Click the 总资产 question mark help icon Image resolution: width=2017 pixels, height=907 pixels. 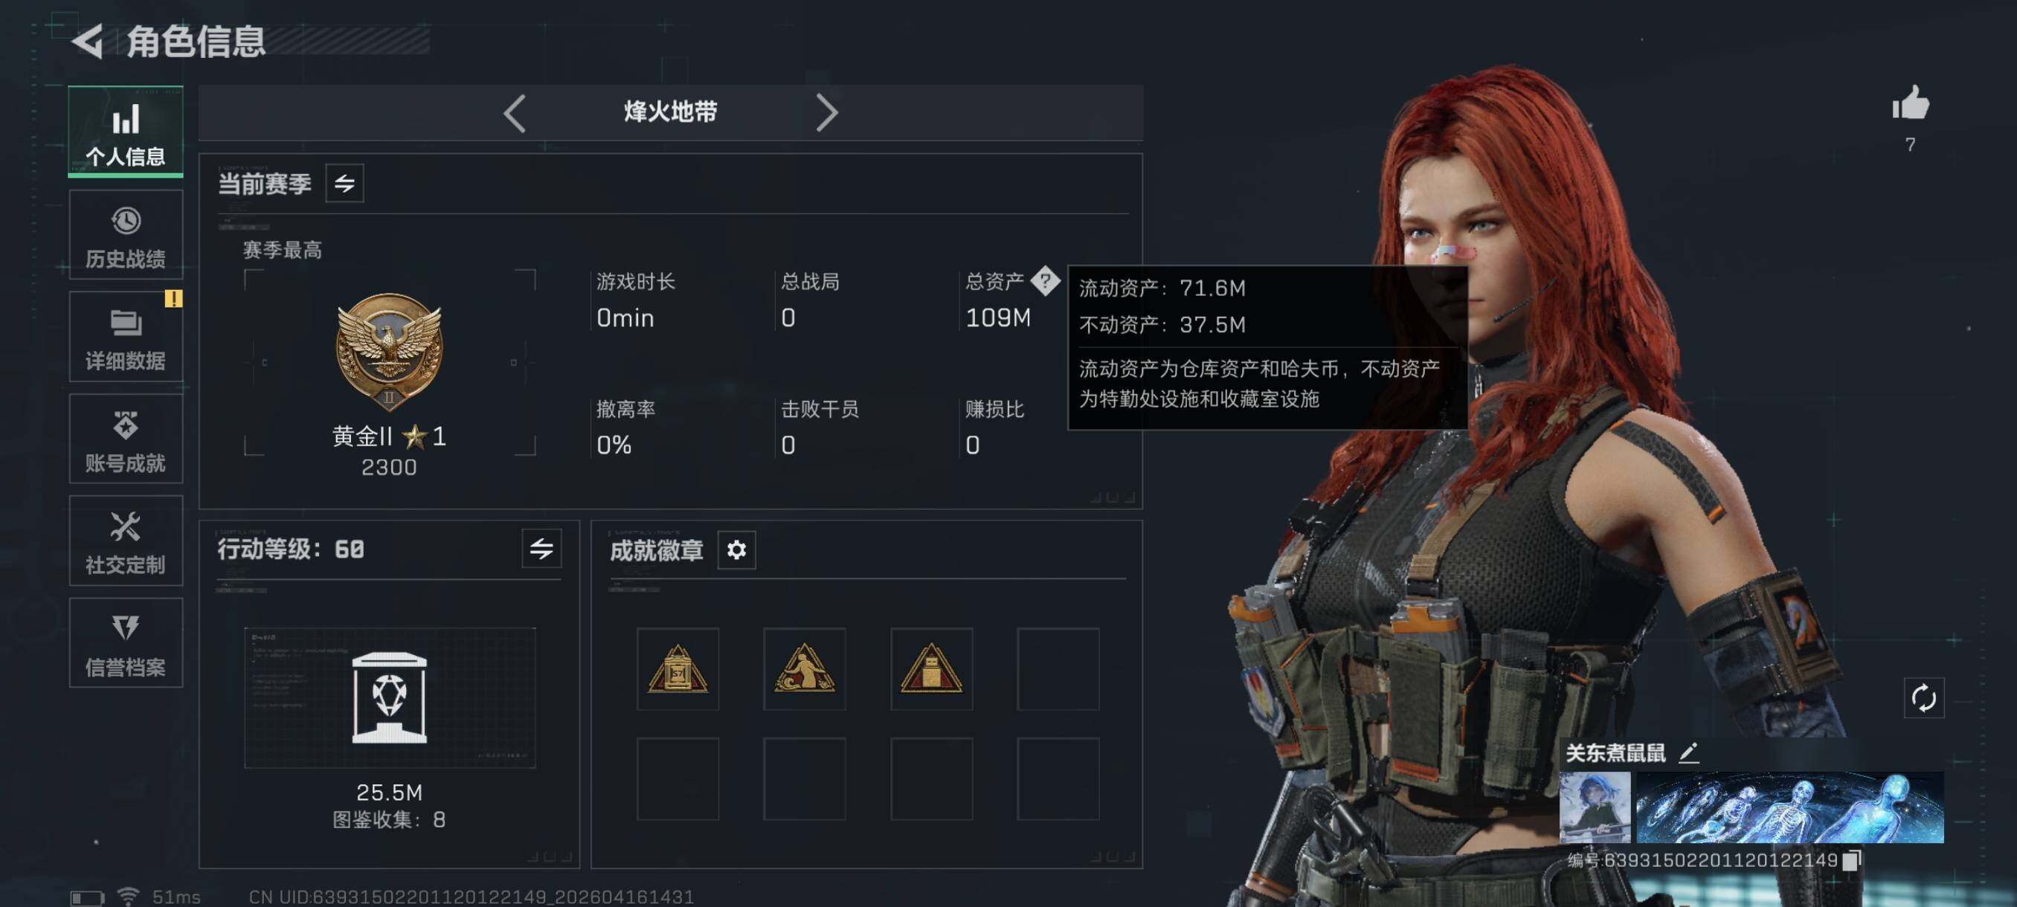pyautogui.click(x=1044, y=280)
